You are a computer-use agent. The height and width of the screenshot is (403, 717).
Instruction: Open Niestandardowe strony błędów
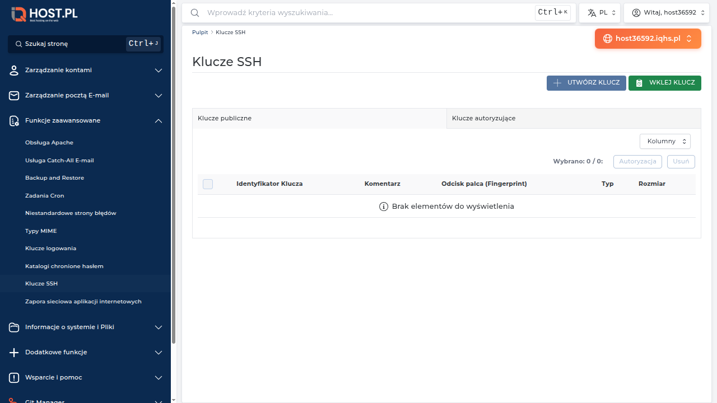point(71,213)
